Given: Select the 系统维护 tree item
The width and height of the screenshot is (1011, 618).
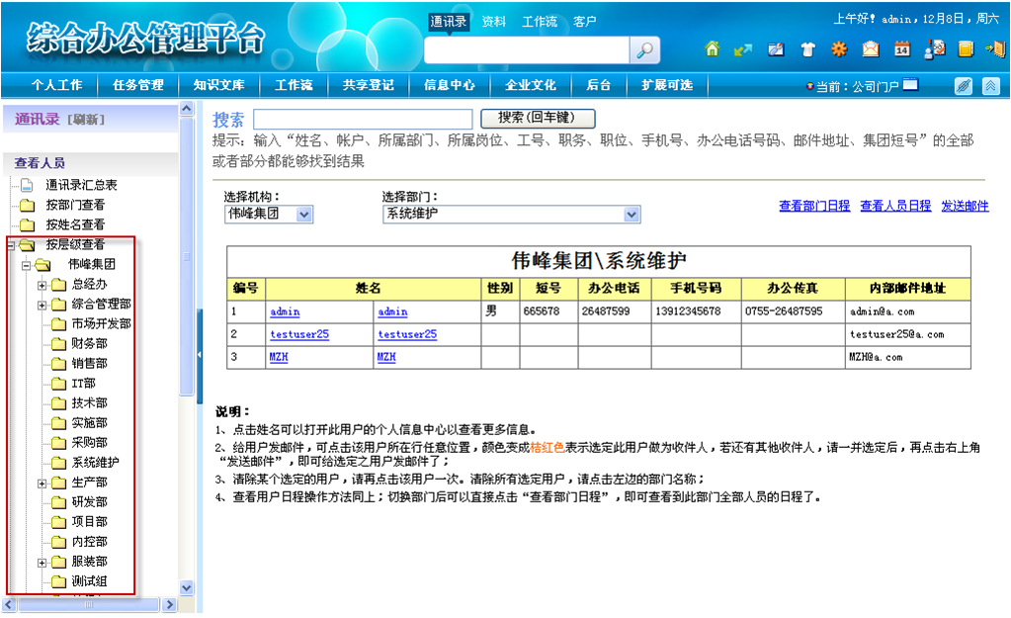Looking at the screenshot, I should 95,463.
